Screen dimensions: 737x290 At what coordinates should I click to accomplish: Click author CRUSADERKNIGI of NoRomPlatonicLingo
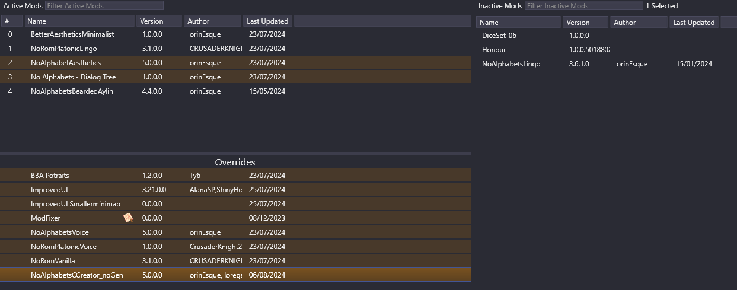click(x=216, y=49)
